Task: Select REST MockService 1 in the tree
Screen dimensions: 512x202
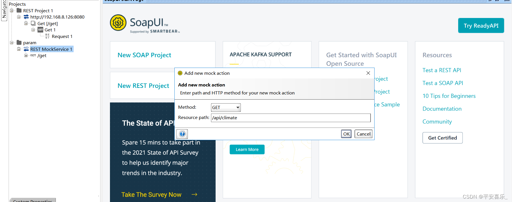Action: click(x=51, y=49)
